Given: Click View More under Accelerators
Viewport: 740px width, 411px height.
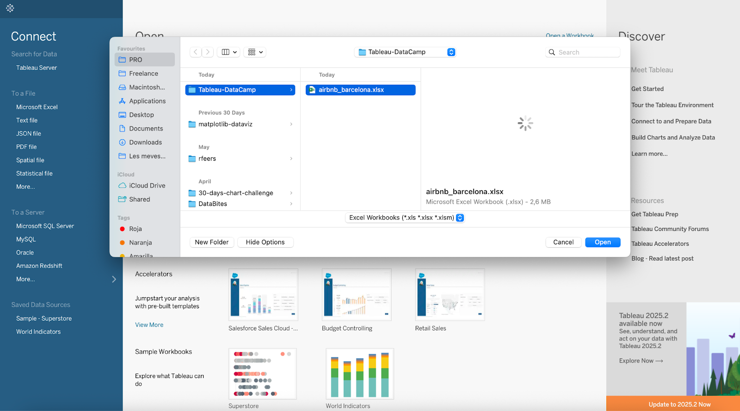Looking at the screenshot, I should 149,325.
